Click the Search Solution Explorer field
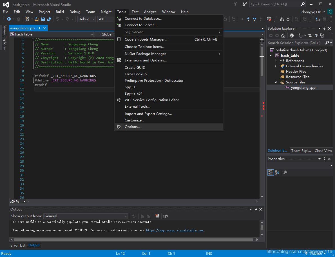 [296, 43]
